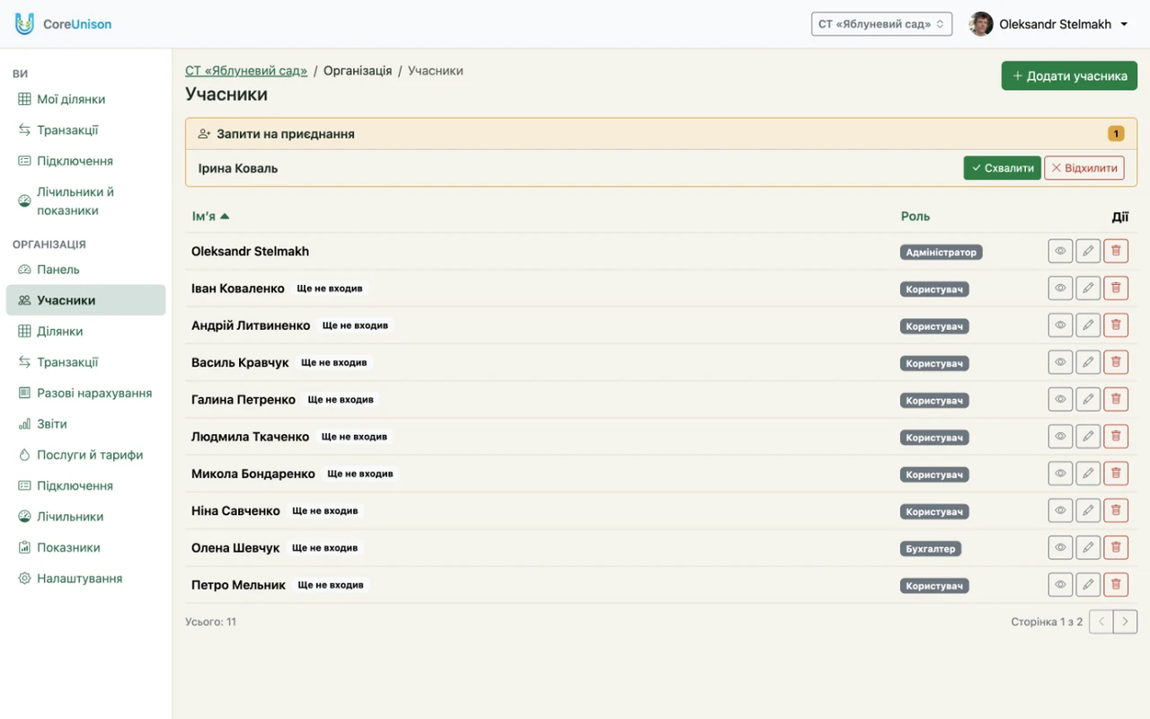Approve Ірина Коваль's join request
1150x719 pixels.
click(1002, 168)
